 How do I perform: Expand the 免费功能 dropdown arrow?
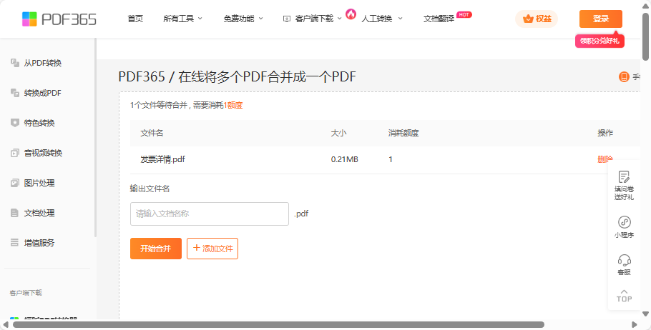click(x=260, y=19)
